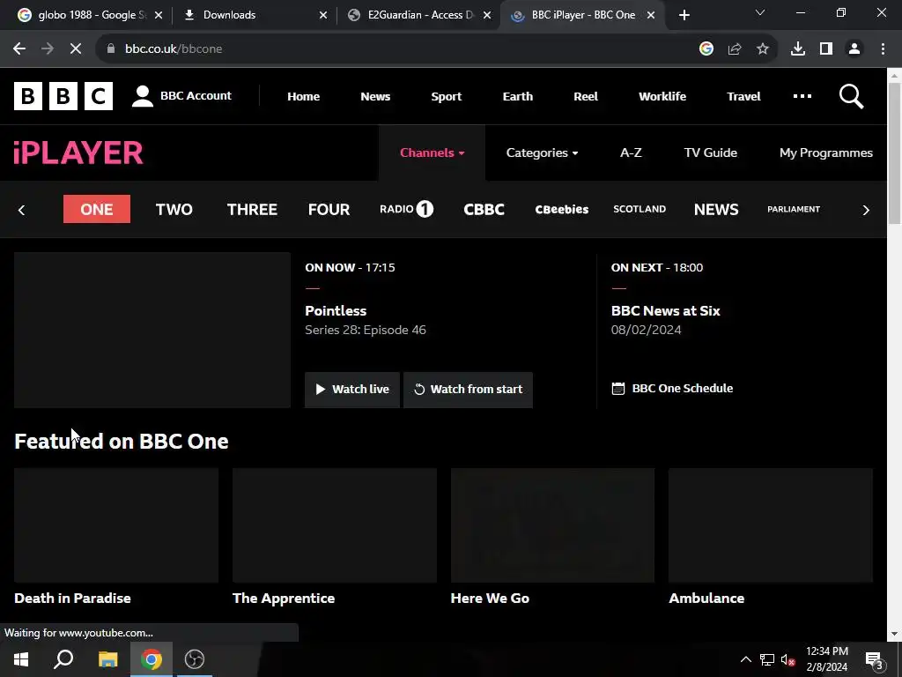Expand the Categories dropdown
The width and height of the screenshot is (902, 677).
click(542, 153)
